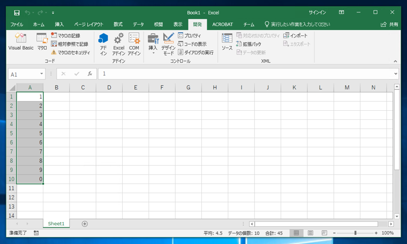Click サインイン to sign in

317,12
